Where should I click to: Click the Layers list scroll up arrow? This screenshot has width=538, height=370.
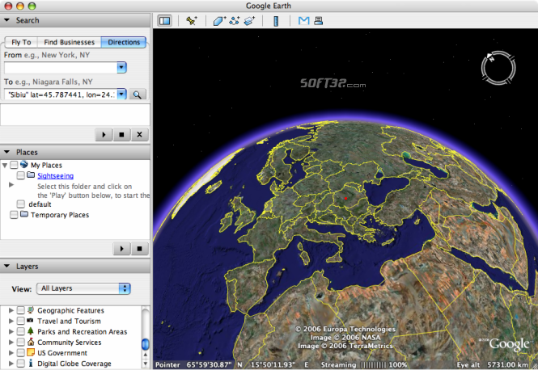[146, 355]
